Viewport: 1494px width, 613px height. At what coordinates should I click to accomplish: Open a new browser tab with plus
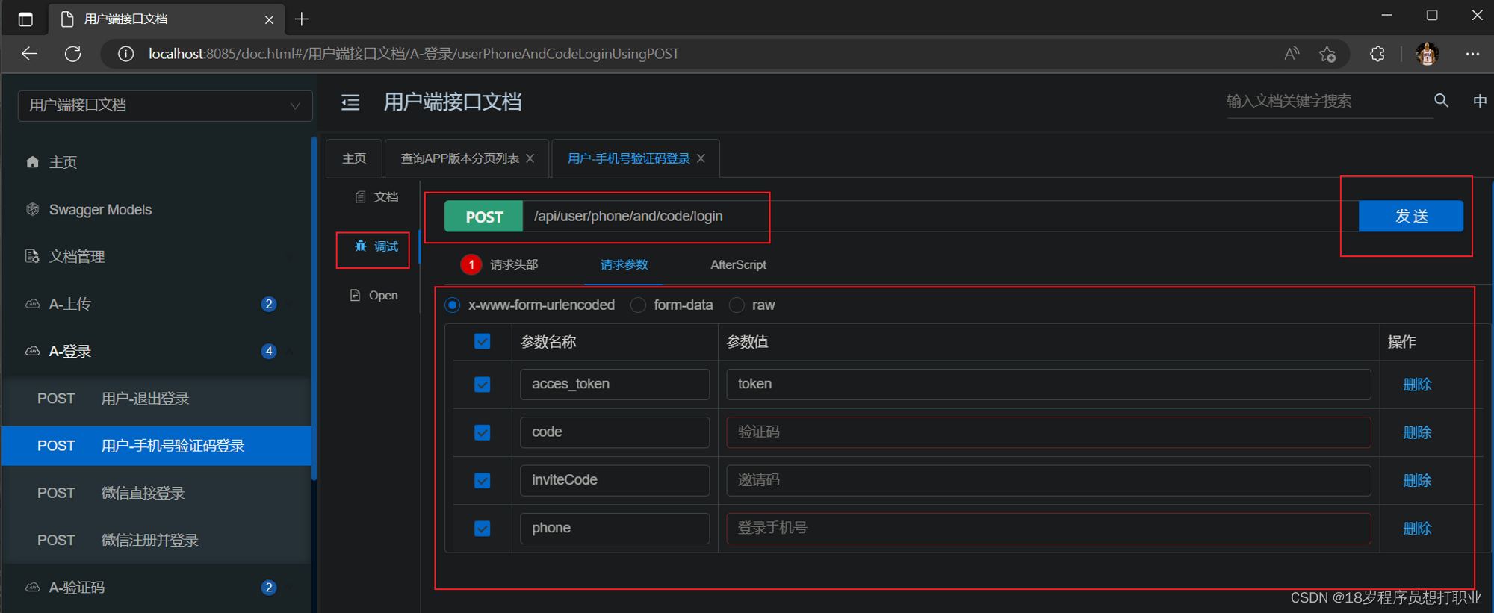302,19
